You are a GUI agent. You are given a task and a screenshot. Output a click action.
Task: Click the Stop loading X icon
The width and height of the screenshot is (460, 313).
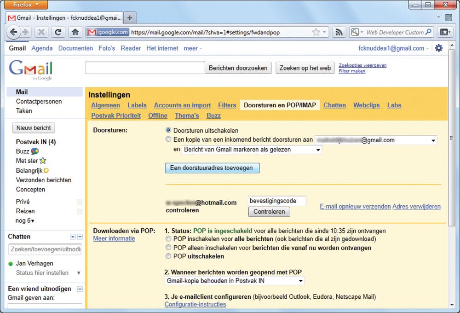point(40,32)
